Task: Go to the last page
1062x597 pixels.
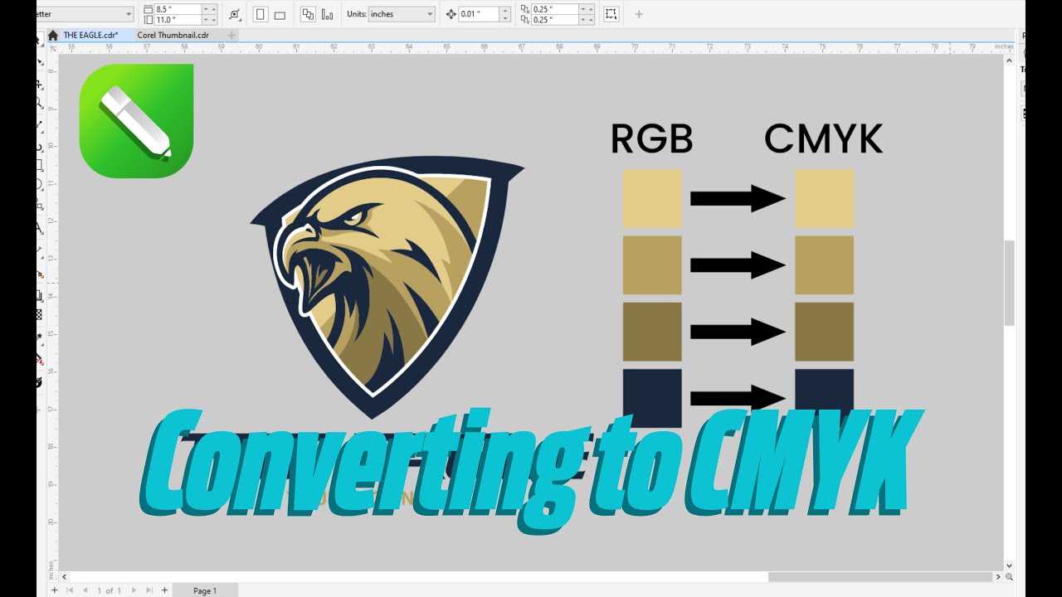Action: pyautogui.click(x=149, y=590)
